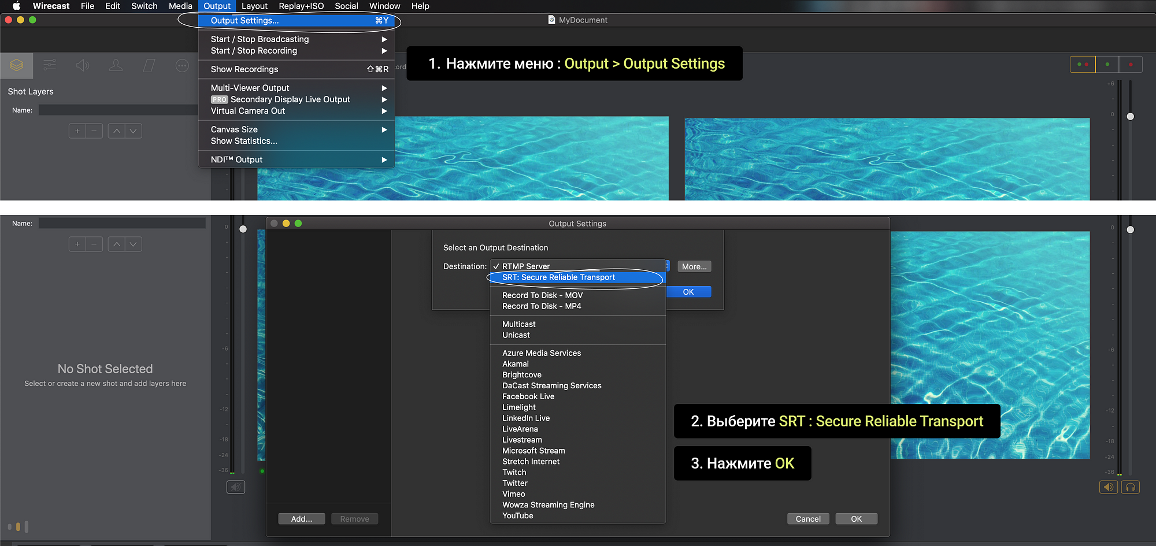This screenshot has width=1156, height=546.
Task: Move layer down in lower panel
Action: tap(134, 244)
